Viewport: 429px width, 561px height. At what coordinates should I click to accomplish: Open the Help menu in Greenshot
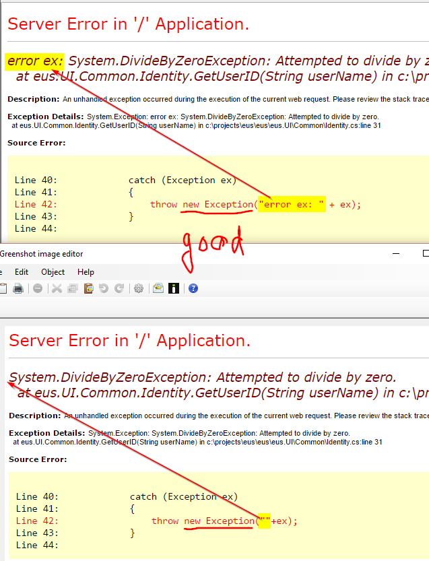[86, 272]
